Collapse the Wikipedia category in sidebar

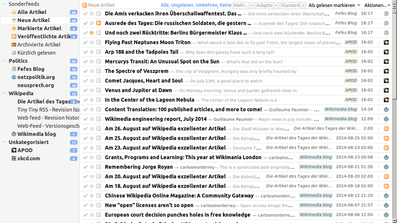coord(4,93)
